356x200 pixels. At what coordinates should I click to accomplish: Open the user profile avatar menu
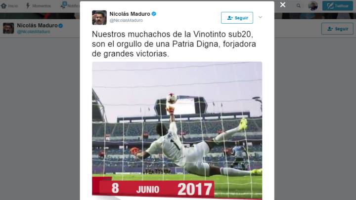(x=312, y=5)
